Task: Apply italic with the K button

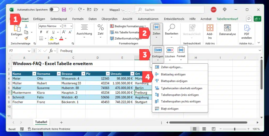Action: (47, 32)
